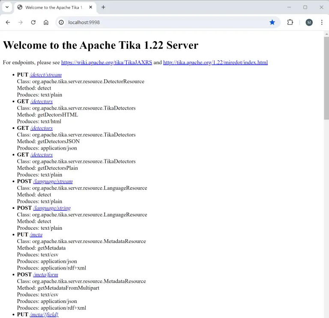Open the miredot index.html link

click(x=215, y=63)
